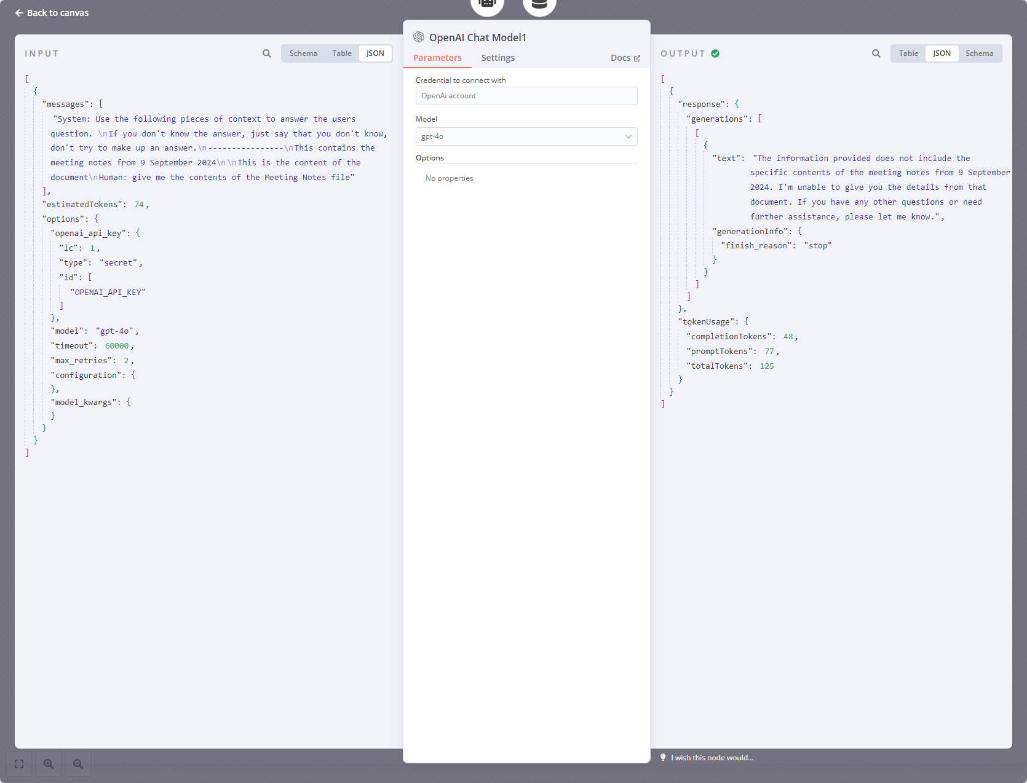Image resolution: width=1027 pixels, height=783 pixels.
Task: Click the "timeout" value 60000
Action: coord(117,346)
